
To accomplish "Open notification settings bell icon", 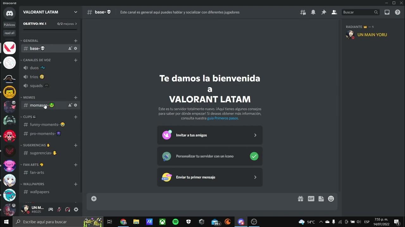I will (313, 12).
